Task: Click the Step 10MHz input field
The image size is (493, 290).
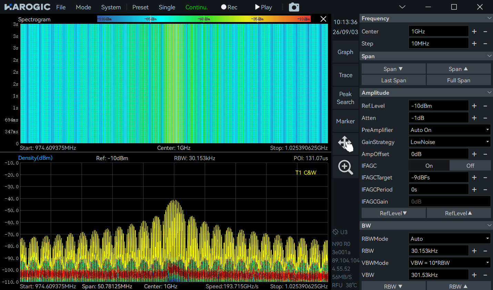Action: (438, 43)
